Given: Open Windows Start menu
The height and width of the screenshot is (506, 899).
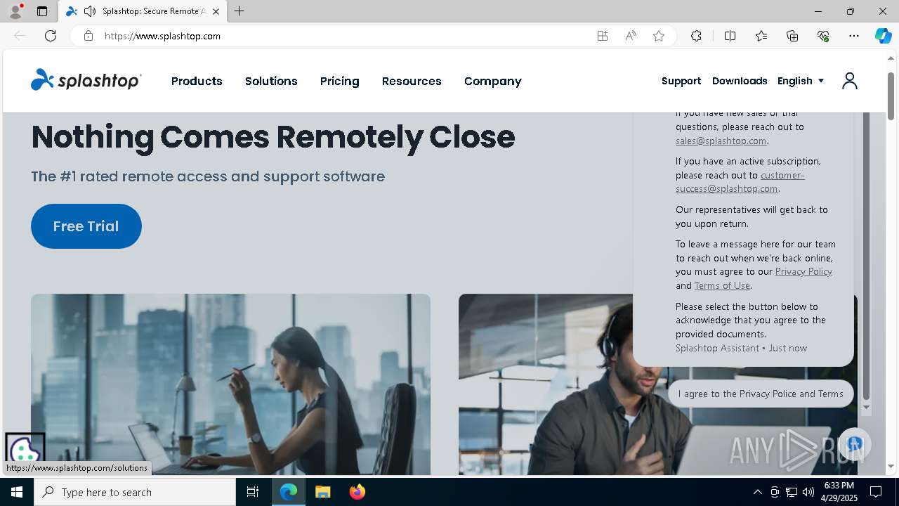Looking at the screenshot, I should click(x=17, y=492).
